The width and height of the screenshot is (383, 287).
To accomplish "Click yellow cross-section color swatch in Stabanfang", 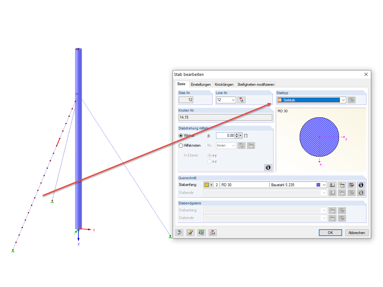I will 207,185.
